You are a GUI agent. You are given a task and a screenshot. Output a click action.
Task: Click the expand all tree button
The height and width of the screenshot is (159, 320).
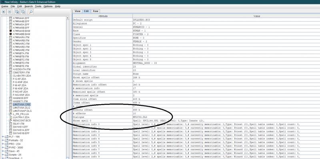(x=4, y=12)
